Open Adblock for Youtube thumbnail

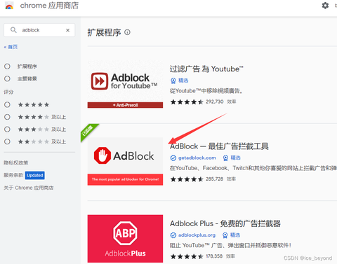(125, 84)
